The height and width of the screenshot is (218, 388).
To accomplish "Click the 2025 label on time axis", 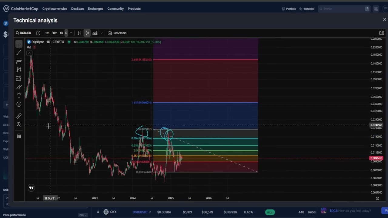I will (x=171, y=198).
